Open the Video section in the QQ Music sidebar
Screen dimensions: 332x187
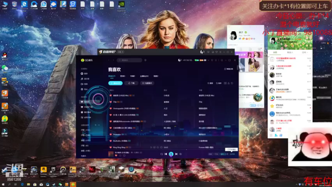coord(84,84)
